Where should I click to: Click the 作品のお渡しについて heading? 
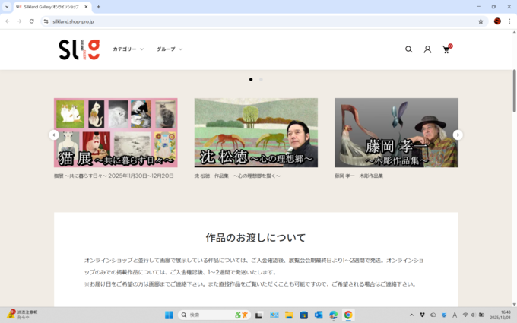tap(256, 238)
